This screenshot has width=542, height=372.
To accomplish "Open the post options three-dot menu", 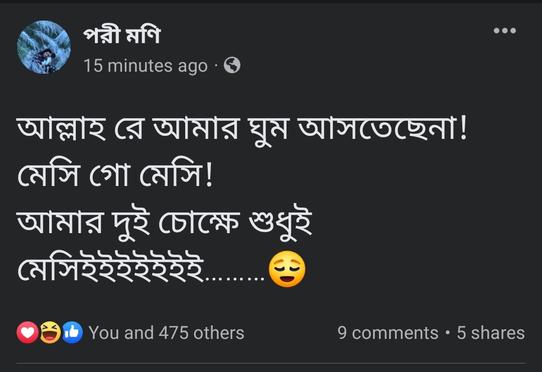I will click(x=504, y=31).
